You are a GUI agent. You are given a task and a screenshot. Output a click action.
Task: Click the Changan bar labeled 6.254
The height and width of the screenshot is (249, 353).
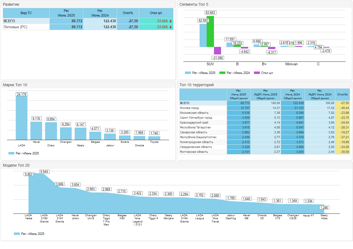66,134
